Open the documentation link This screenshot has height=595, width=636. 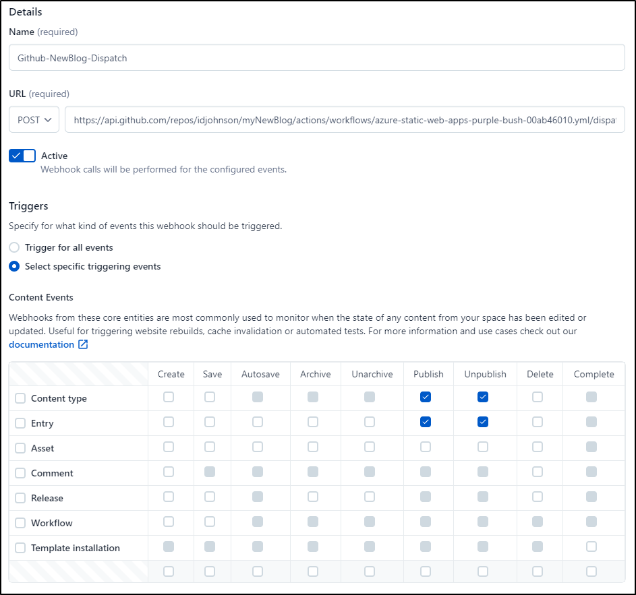(41, 344)
